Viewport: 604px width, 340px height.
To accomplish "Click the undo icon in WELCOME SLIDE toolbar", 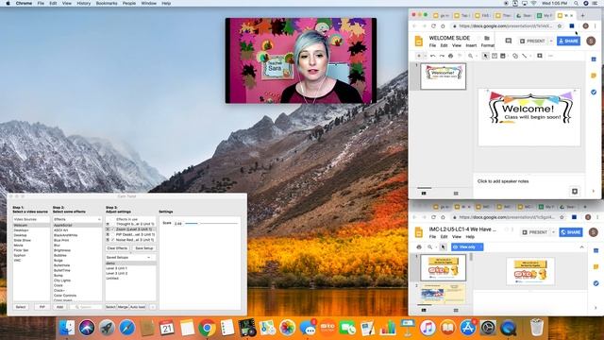I will click(433, 56).
